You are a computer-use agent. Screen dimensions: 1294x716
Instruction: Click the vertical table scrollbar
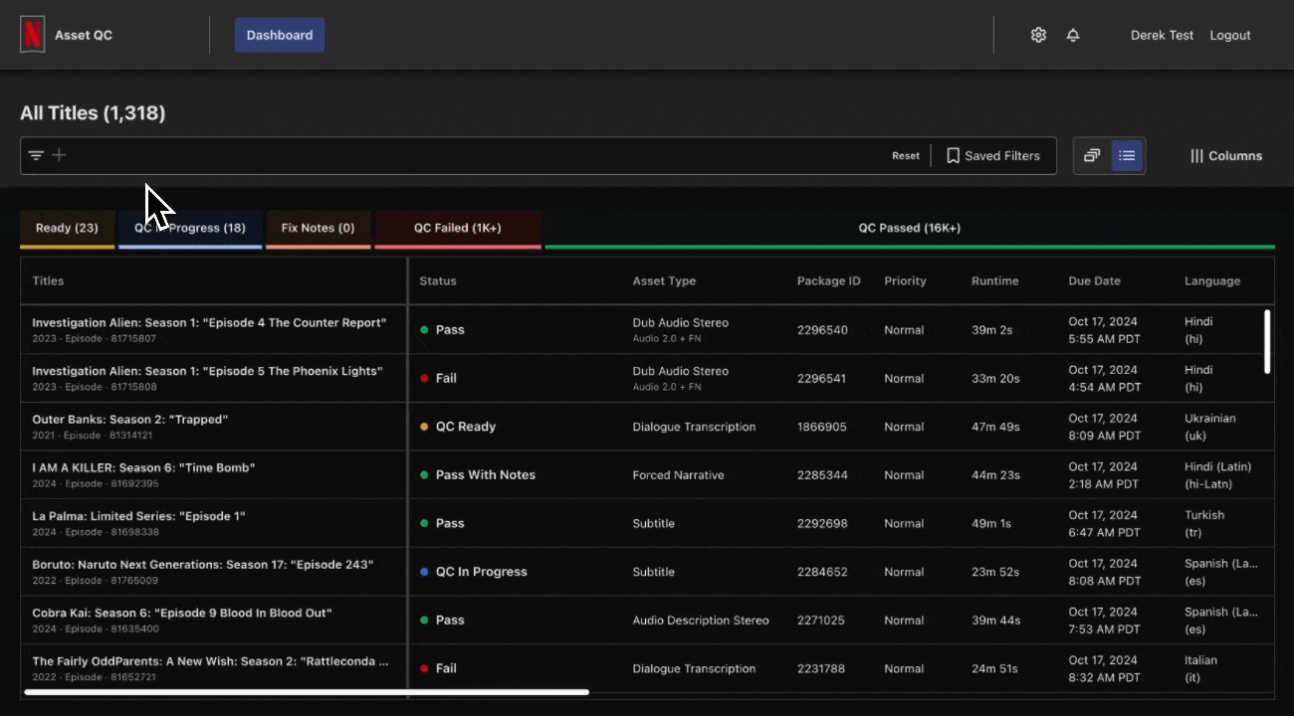(1267, 341)
